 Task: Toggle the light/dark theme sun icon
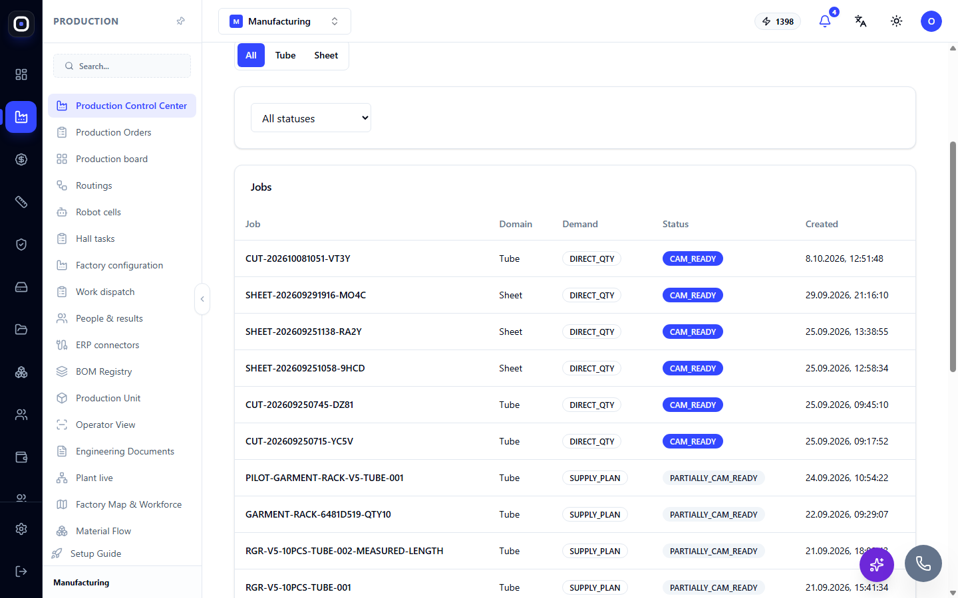pos(897,21)
